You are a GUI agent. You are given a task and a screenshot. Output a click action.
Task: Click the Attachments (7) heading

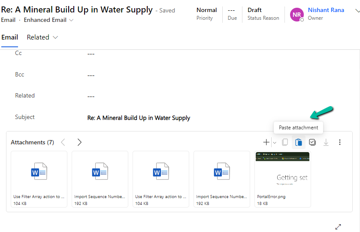32,143
